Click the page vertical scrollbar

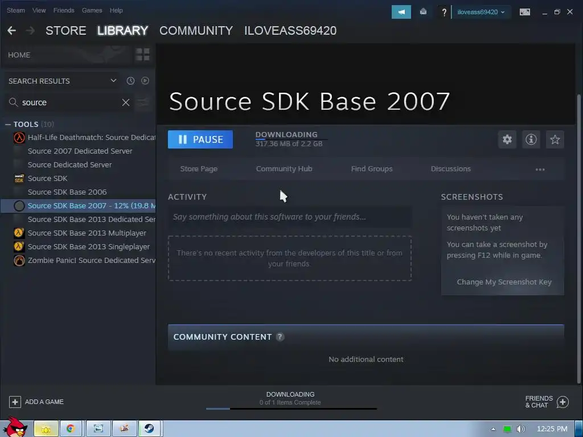pos(578,238)
